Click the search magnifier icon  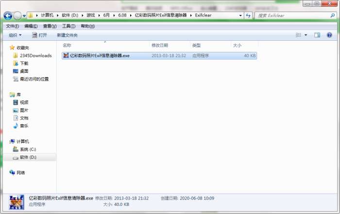click(x=332, y=16)
